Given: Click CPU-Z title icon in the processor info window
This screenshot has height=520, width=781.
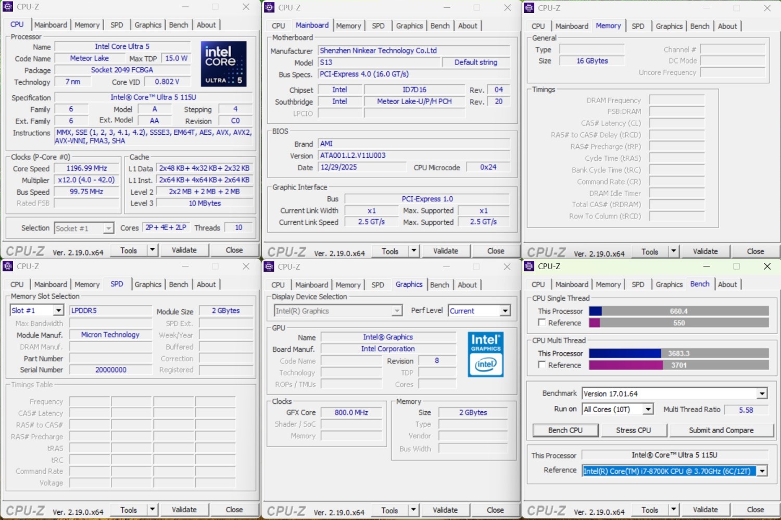Looking at the screenshot, I should [x=8, y=7].
